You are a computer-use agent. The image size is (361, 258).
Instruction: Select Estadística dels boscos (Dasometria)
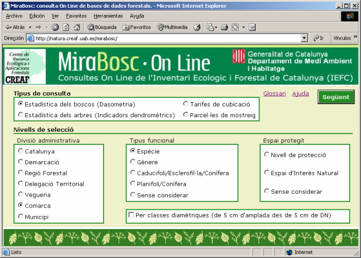coord(20,104)
